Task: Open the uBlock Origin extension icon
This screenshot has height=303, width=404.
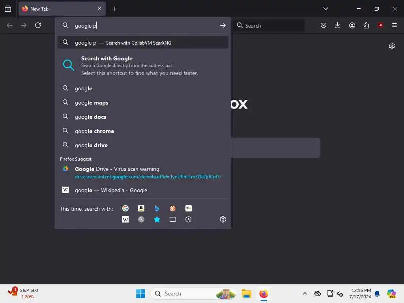Action: pyautogui.click(x=380, y=25)
